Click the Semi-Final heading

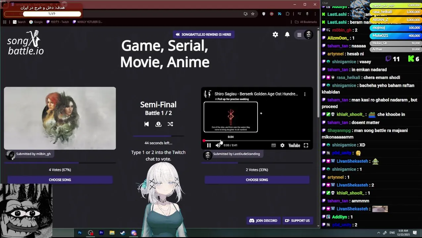pos(158,104)
